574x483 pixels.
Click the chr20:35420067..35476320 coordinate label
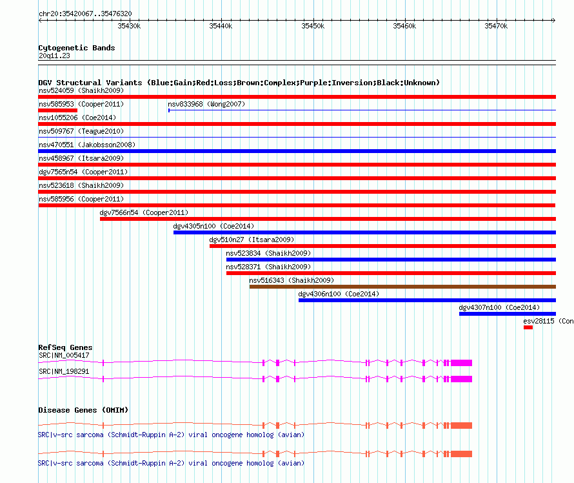[85, 14]
